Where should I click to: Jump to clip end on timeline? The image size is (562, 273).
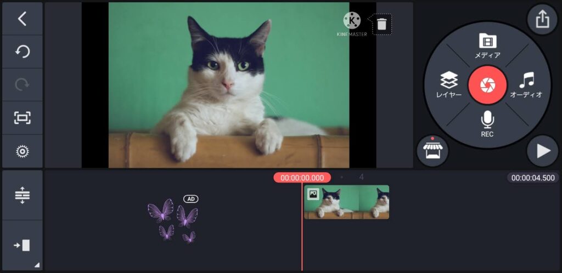[22, 245]
